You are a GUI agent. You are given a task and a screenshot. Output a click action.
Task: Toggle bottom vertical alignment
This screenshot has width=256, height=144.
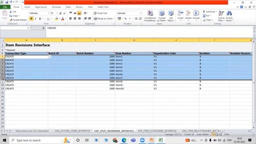[x=79, y=13]
